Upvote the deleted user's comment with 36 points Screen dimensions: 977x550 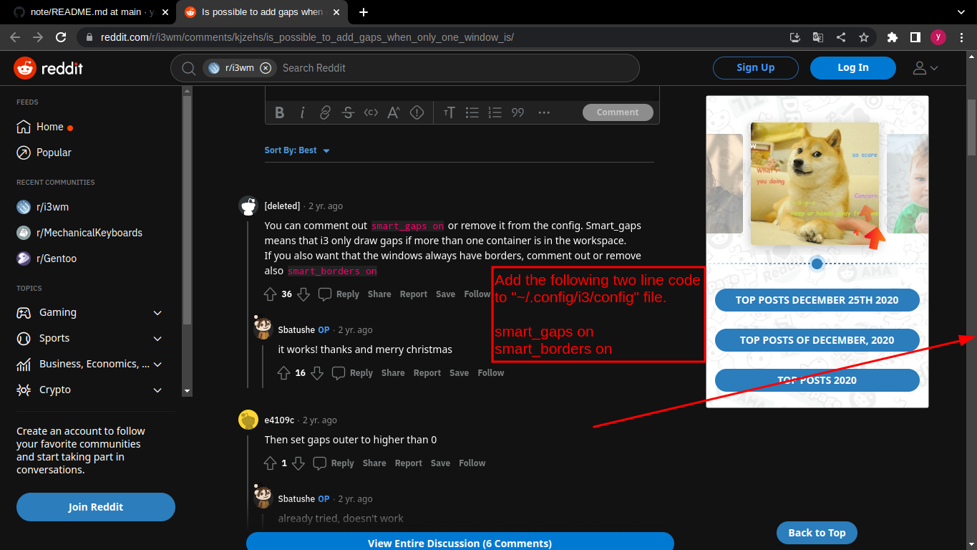click(x=270, y=294)
